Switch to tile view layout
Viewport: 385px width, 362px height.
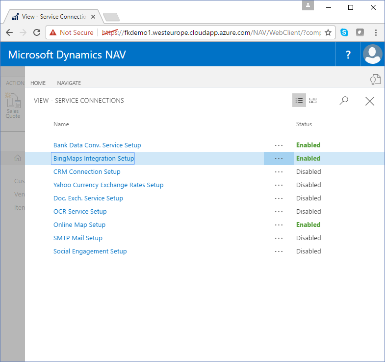click(313, 100)
